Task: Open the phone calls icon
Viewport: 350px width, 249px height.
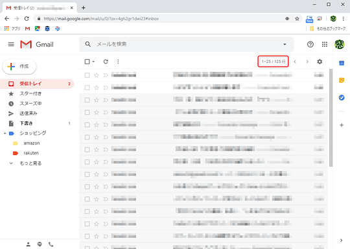Action: [51, 244]
